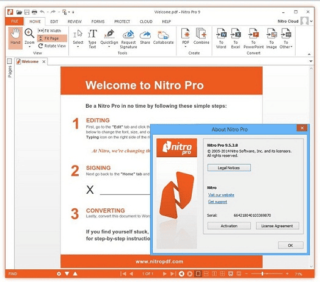
Task: Open the PDF create dropdown arrow
Action: click(x=186, y=47)
